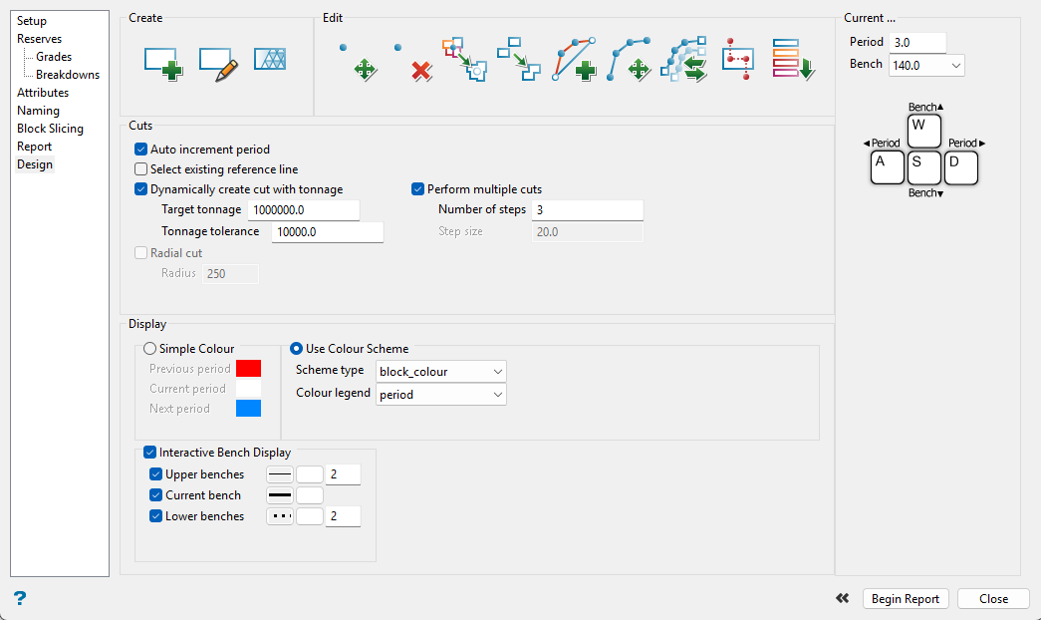Select Breakdowns under Reserves
The image size is (1041, 620).
[x=68, y=75]
